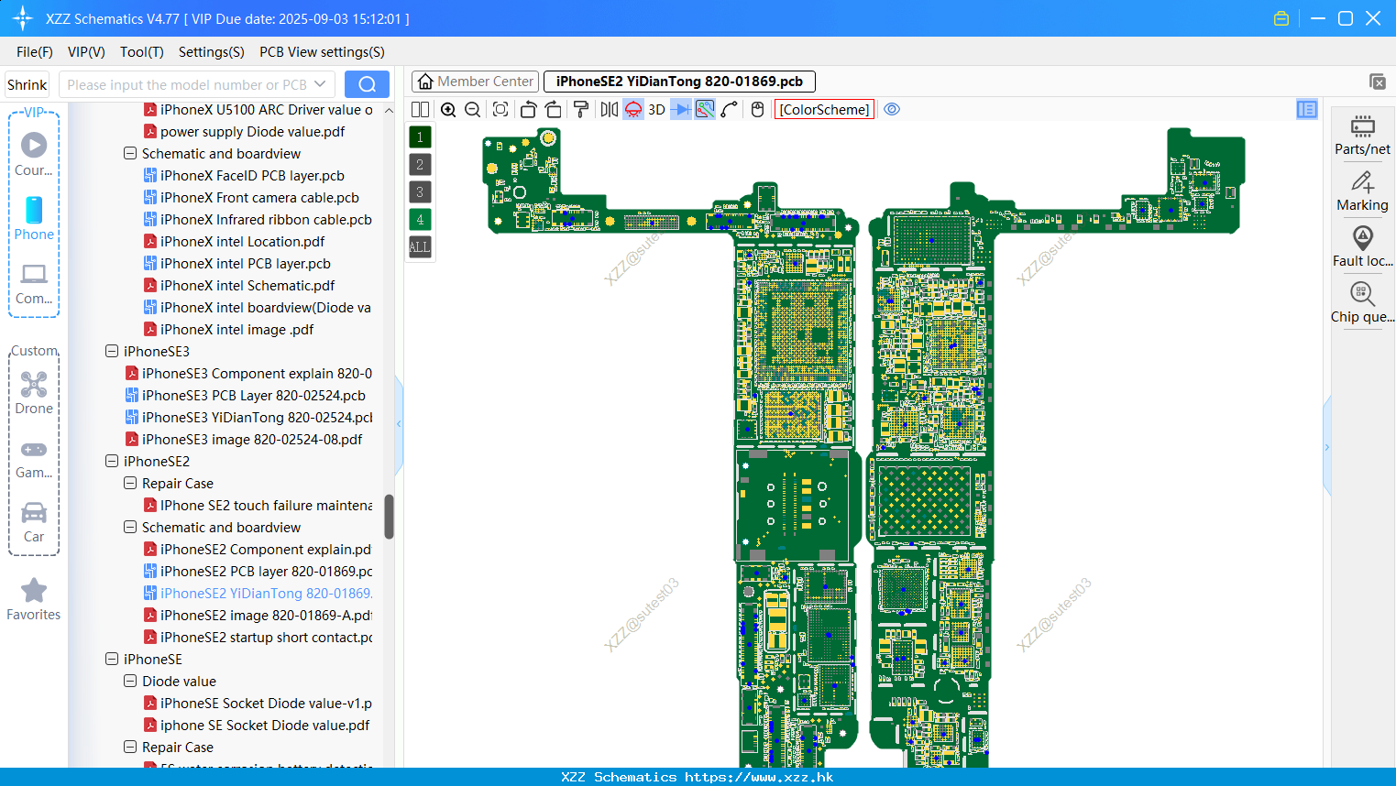Collapse the iPhoneSE2 Repair Case node
This screenshot has height=786, width=1396.
pos(130,484)
